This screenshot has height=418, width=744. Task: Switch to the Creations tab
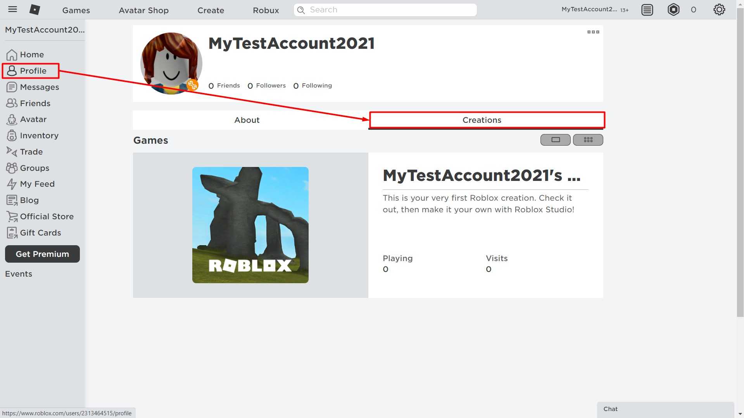click(x=482, y=120)
